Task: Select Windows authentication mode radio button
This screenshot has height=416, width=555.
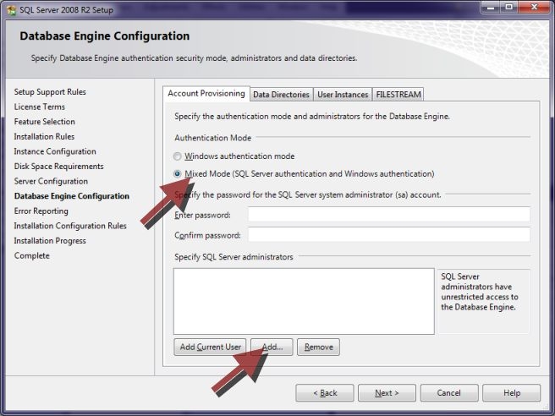Action: pyautogui.click(x=178, y=156)
